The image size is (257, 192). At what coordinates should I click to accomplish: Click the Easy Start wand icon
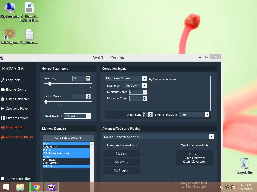click(3, 80)
